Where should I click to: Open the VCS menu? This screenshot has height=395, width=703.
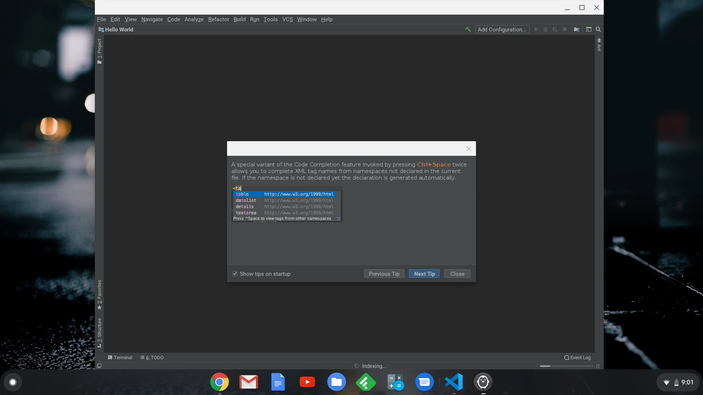[287, 19]
